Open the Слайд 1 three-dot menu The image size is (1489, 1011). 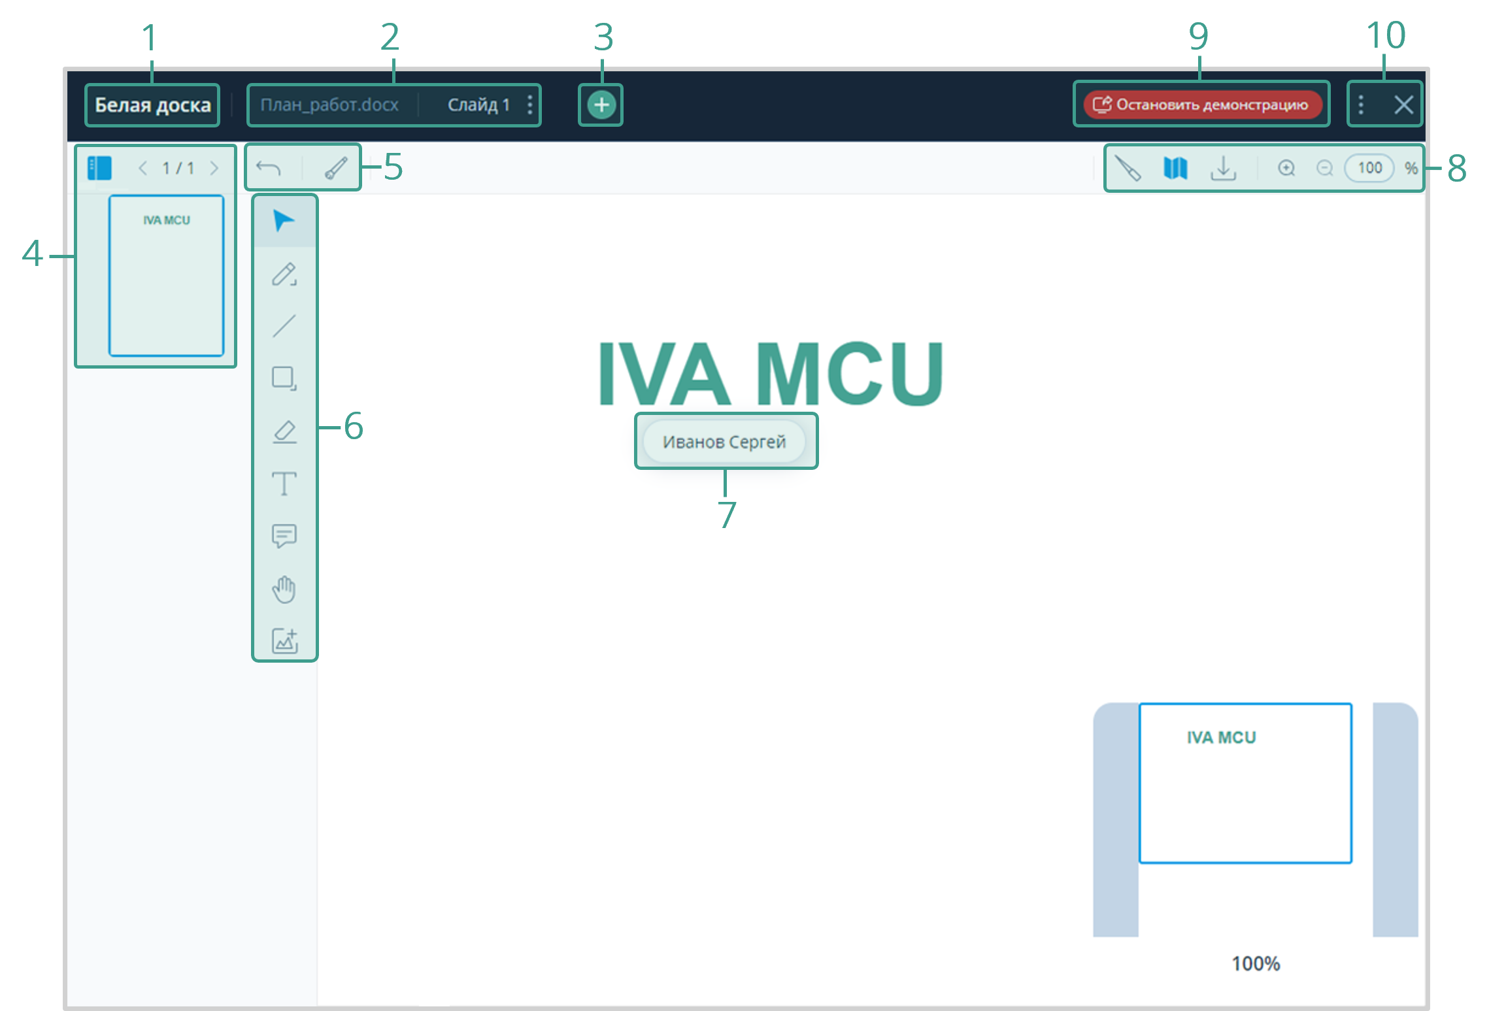point(530,105)
